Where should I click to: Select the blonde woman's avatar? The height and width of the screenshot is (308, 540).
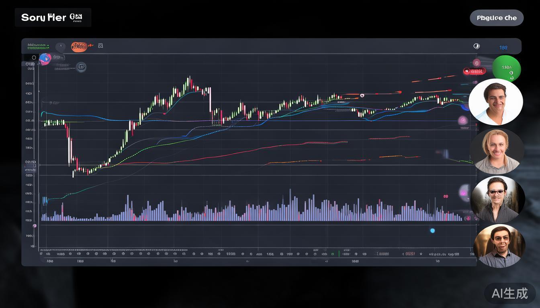pos(497,151)
